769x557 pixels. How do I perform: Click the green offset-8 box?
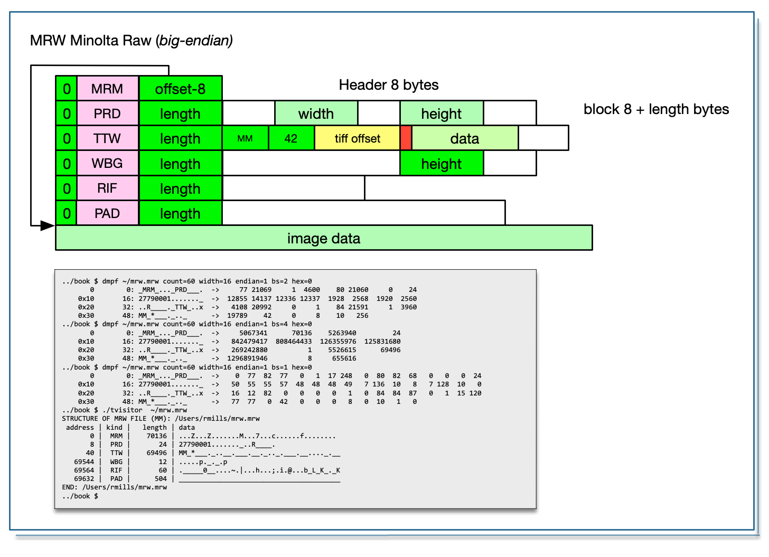tap(180, 89)
